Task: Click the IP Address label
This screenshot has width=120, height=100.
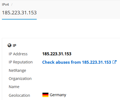Action: tap(18, 54)
